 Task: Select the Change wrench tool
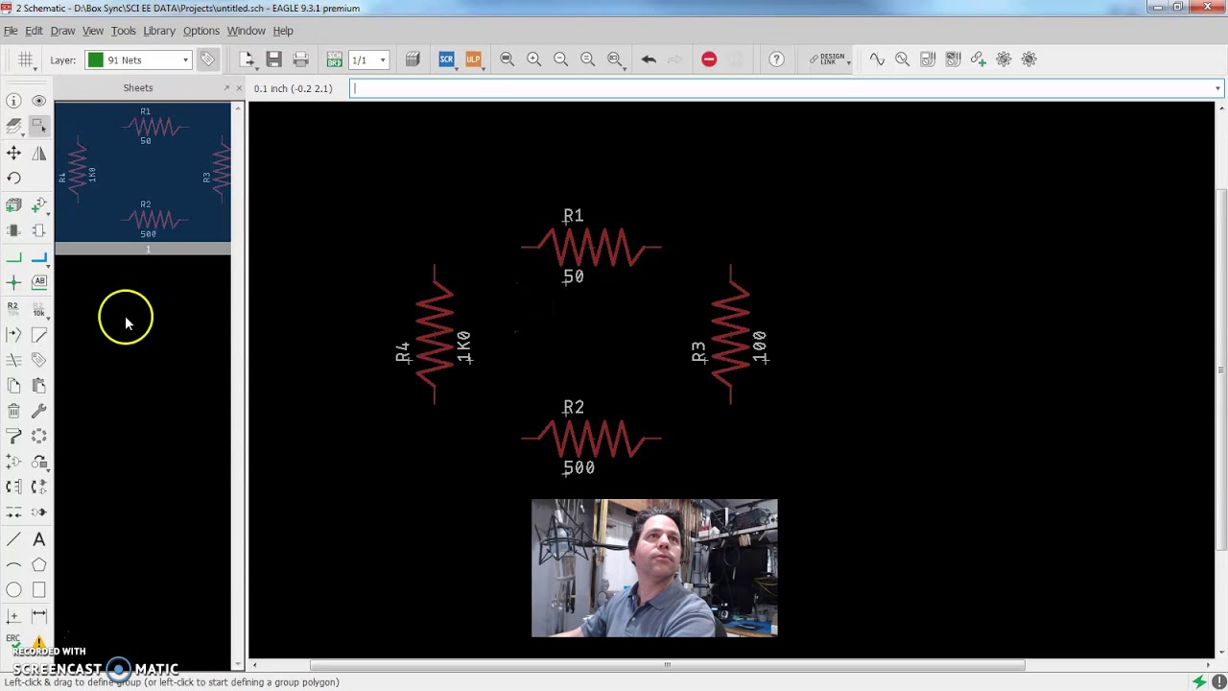tap(38, 411)
